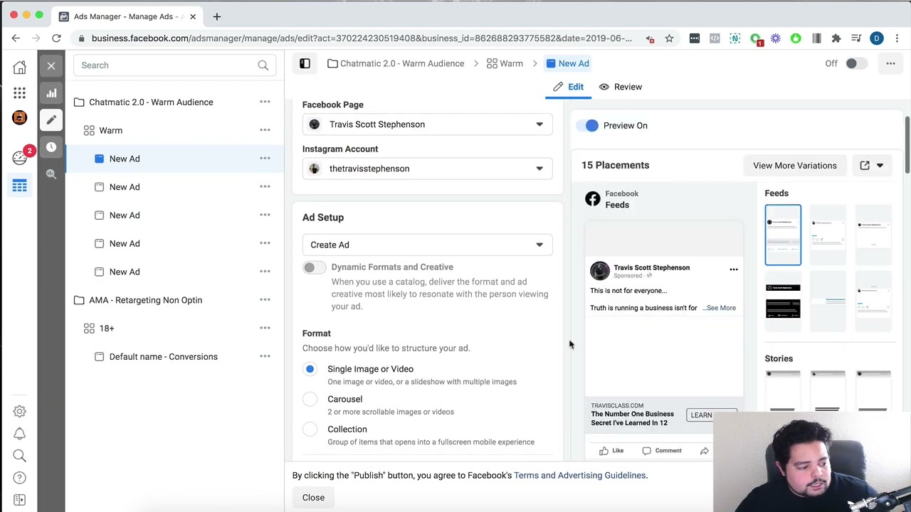Open the performance chart icon in gray rail

point(51,92)
